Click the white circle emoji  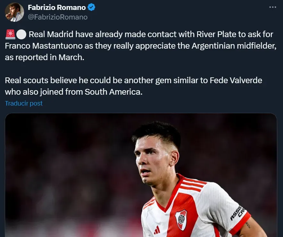tap(21, 34)
